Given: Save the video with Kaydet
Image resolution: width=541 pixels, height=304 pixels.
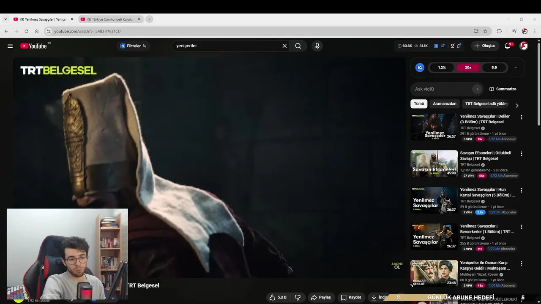Looking at the screenshot, I should (351, 297).
